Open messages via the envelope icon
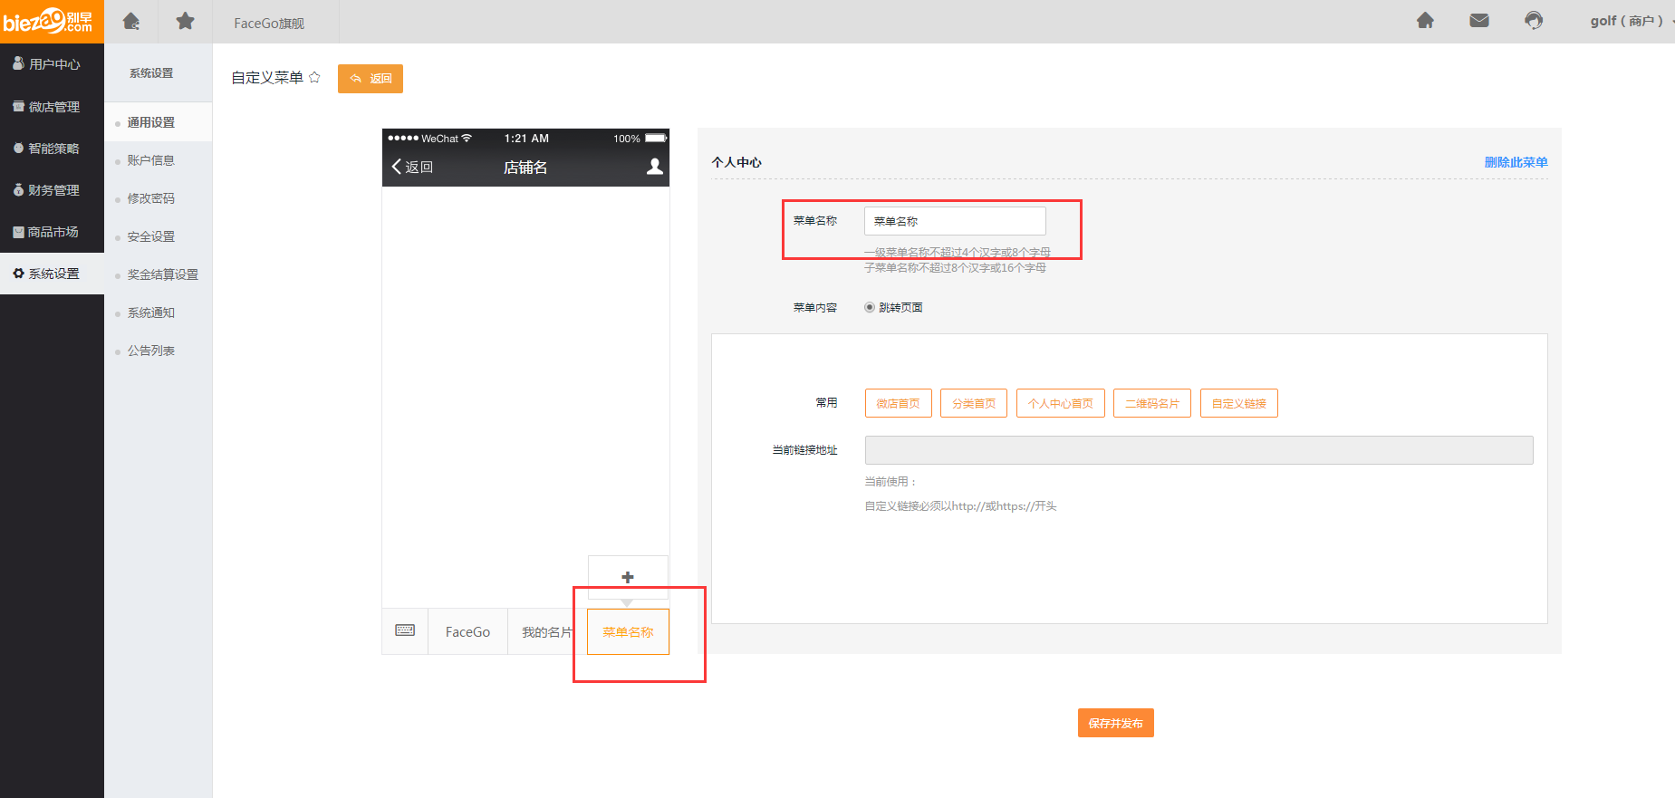The image size is (1675, 798). (1479, 21)
